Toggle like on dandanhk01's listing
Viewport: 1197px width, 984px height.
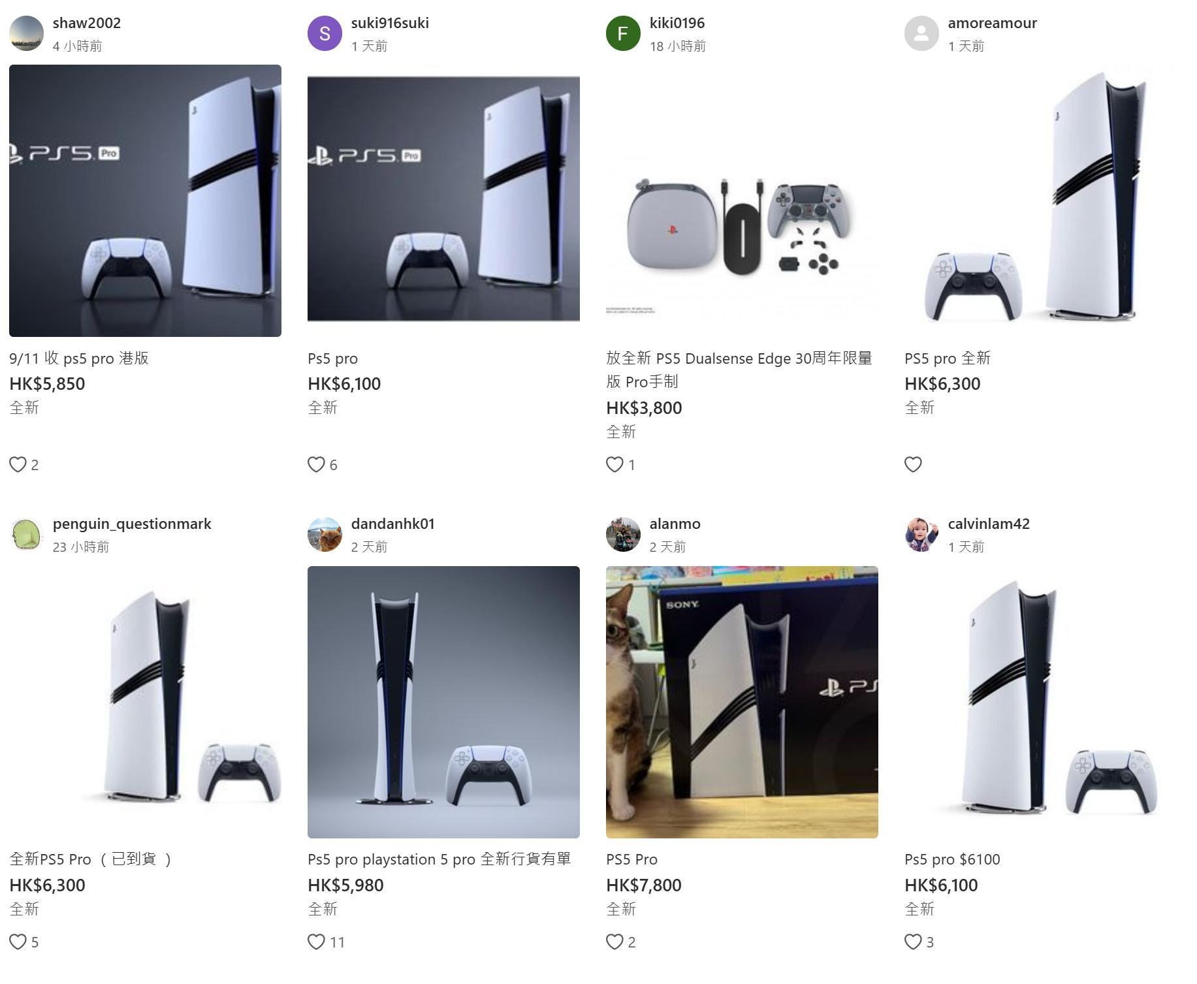[316, 942]
